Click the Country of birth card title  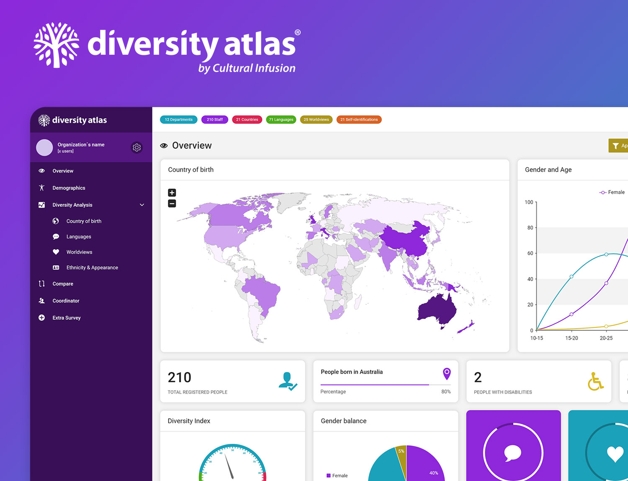[x=191, y=170]
